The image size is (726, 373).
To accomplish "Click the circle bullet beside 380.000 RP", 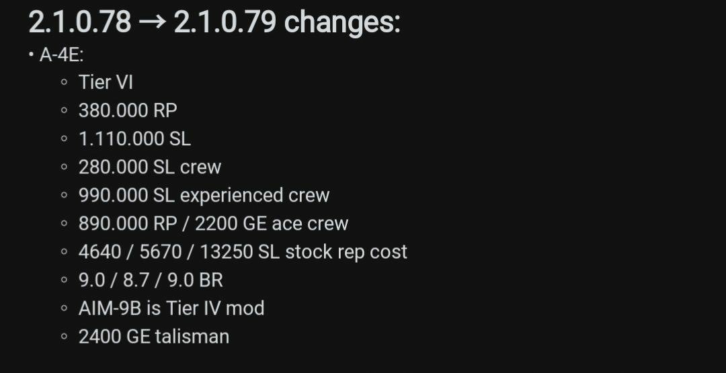I will (x=65, y=111).
